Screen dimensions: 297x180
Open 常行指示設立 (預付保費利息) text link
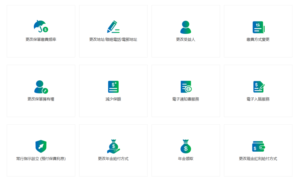(x=41, y=159)
